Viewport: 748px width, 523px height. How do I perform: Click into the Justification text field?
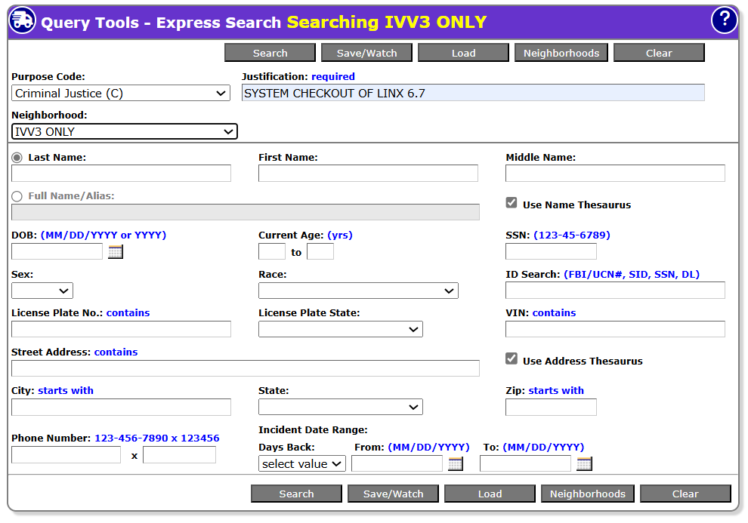point(473,94)
